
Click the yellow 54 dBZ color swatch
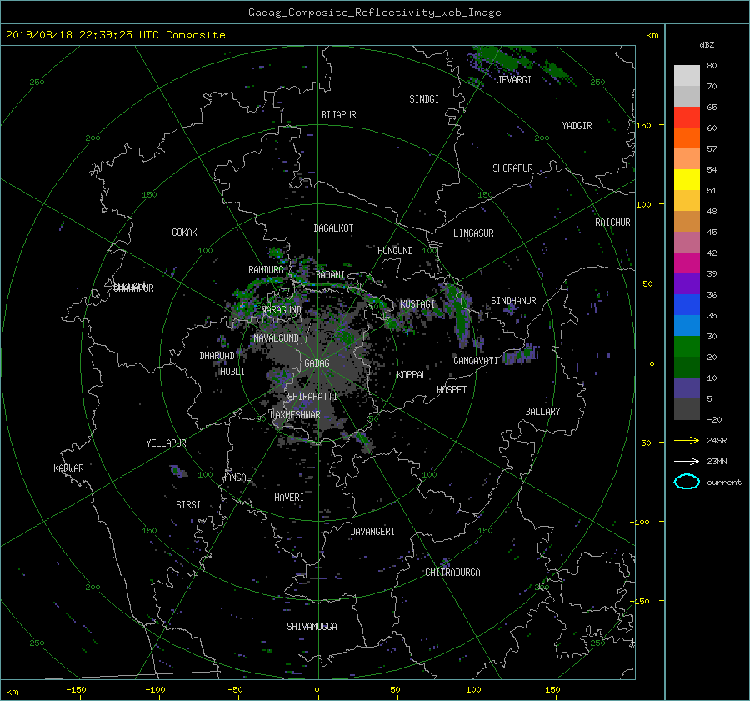[x=687, y=179]
